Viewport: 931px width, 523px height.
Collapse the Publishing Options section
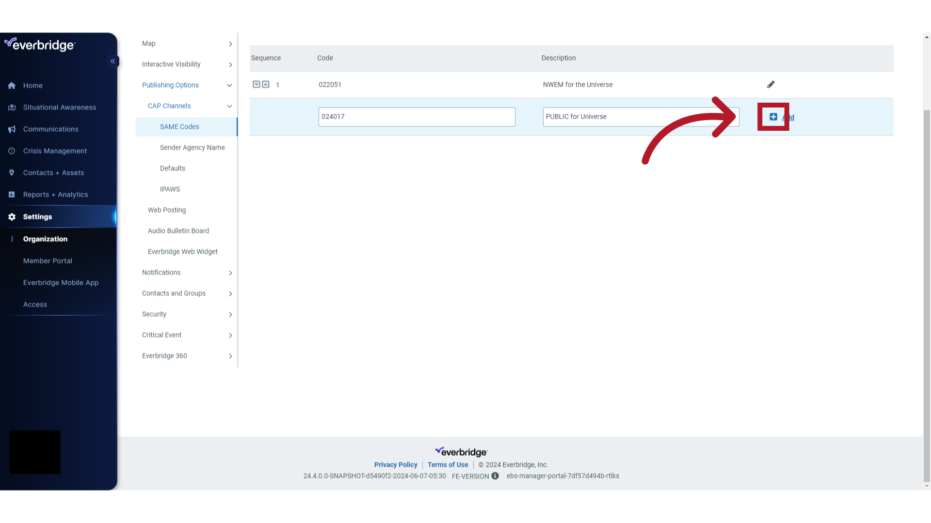pyautogui.click(x=229, y=85)
